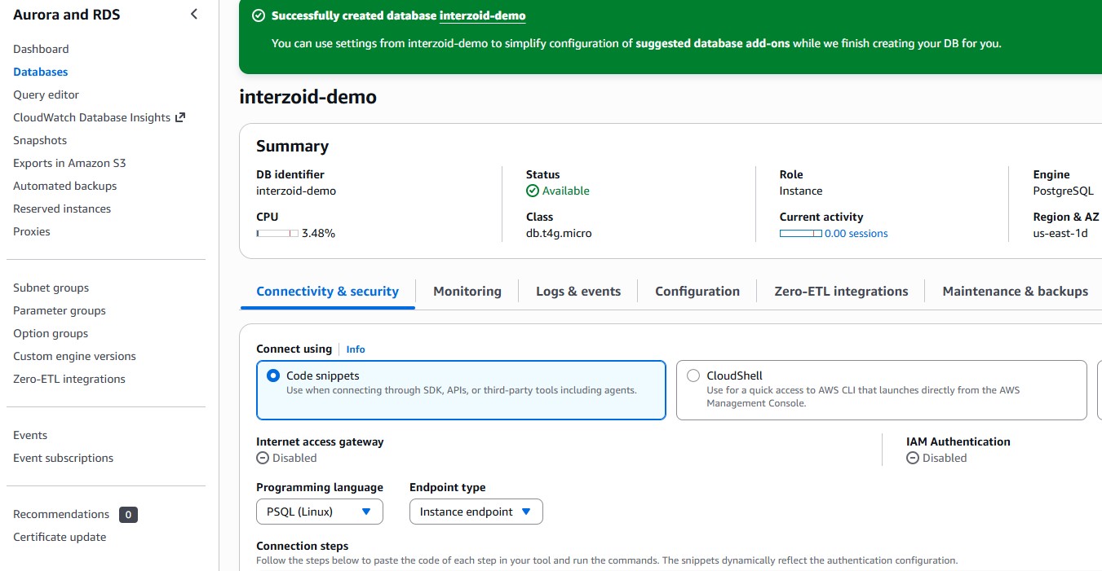Click the CPU usage bar at 3.48%

(277, 233)
